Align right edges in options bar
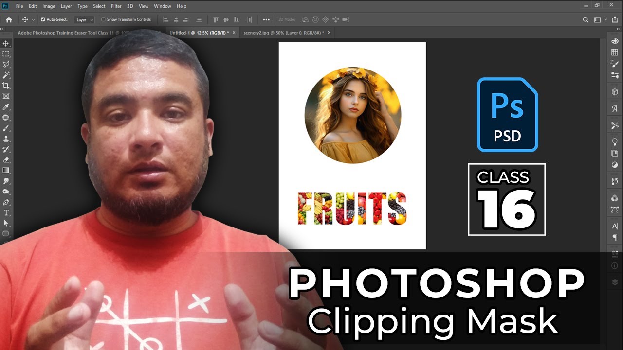Screen dimensions: 623x350 coord(186,20)
